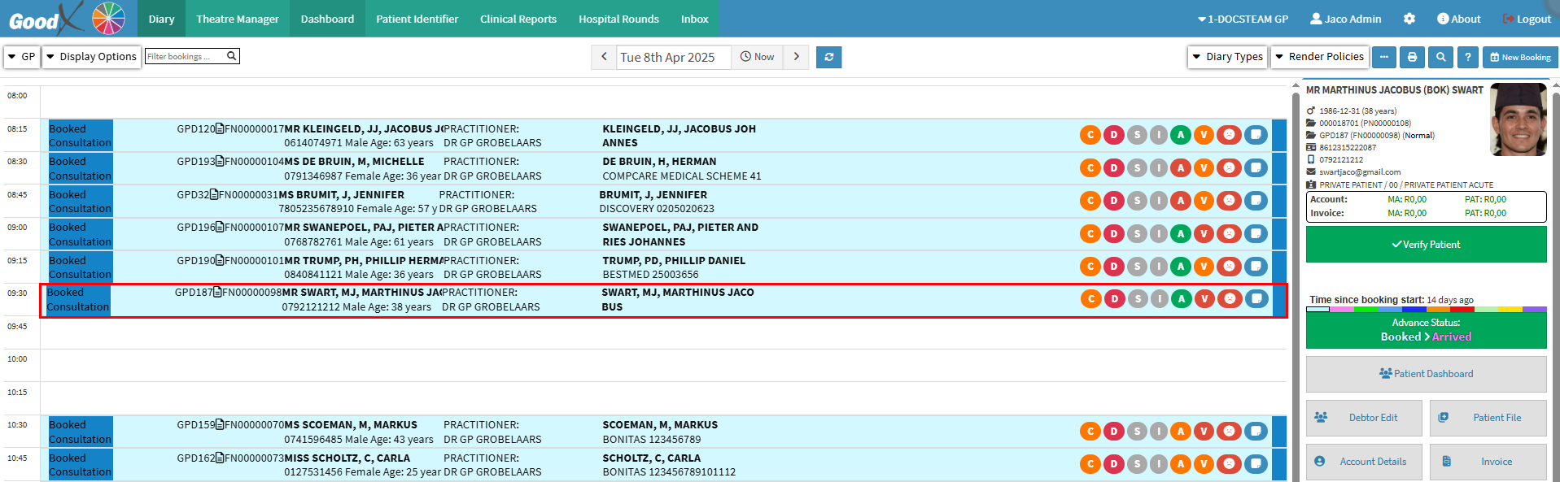Click the question mark help button

1467,57
